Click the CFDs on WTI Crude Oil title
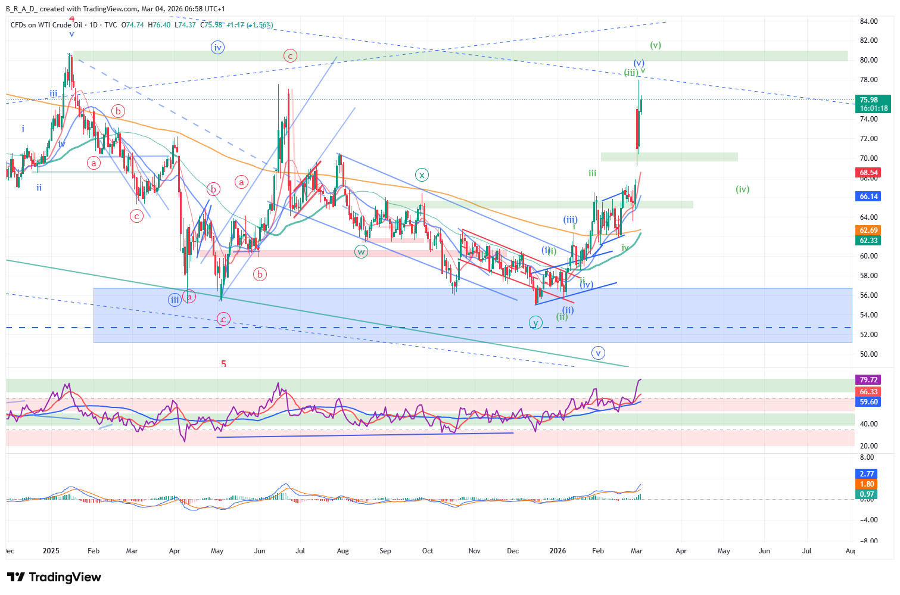Image resolution: width=900 pixels, height=595 pixels. (46, 25)
